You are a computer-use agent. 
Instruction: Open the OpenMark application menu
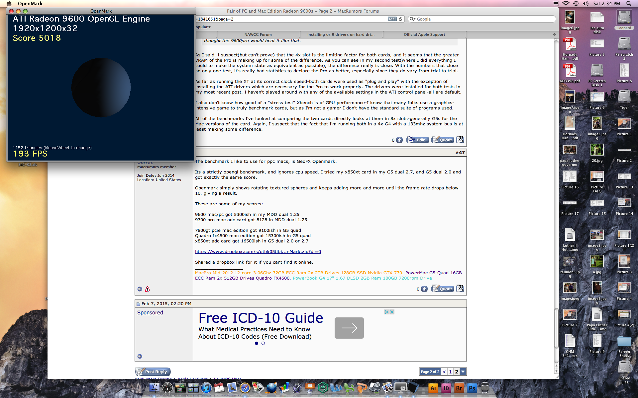click(30, 4)
